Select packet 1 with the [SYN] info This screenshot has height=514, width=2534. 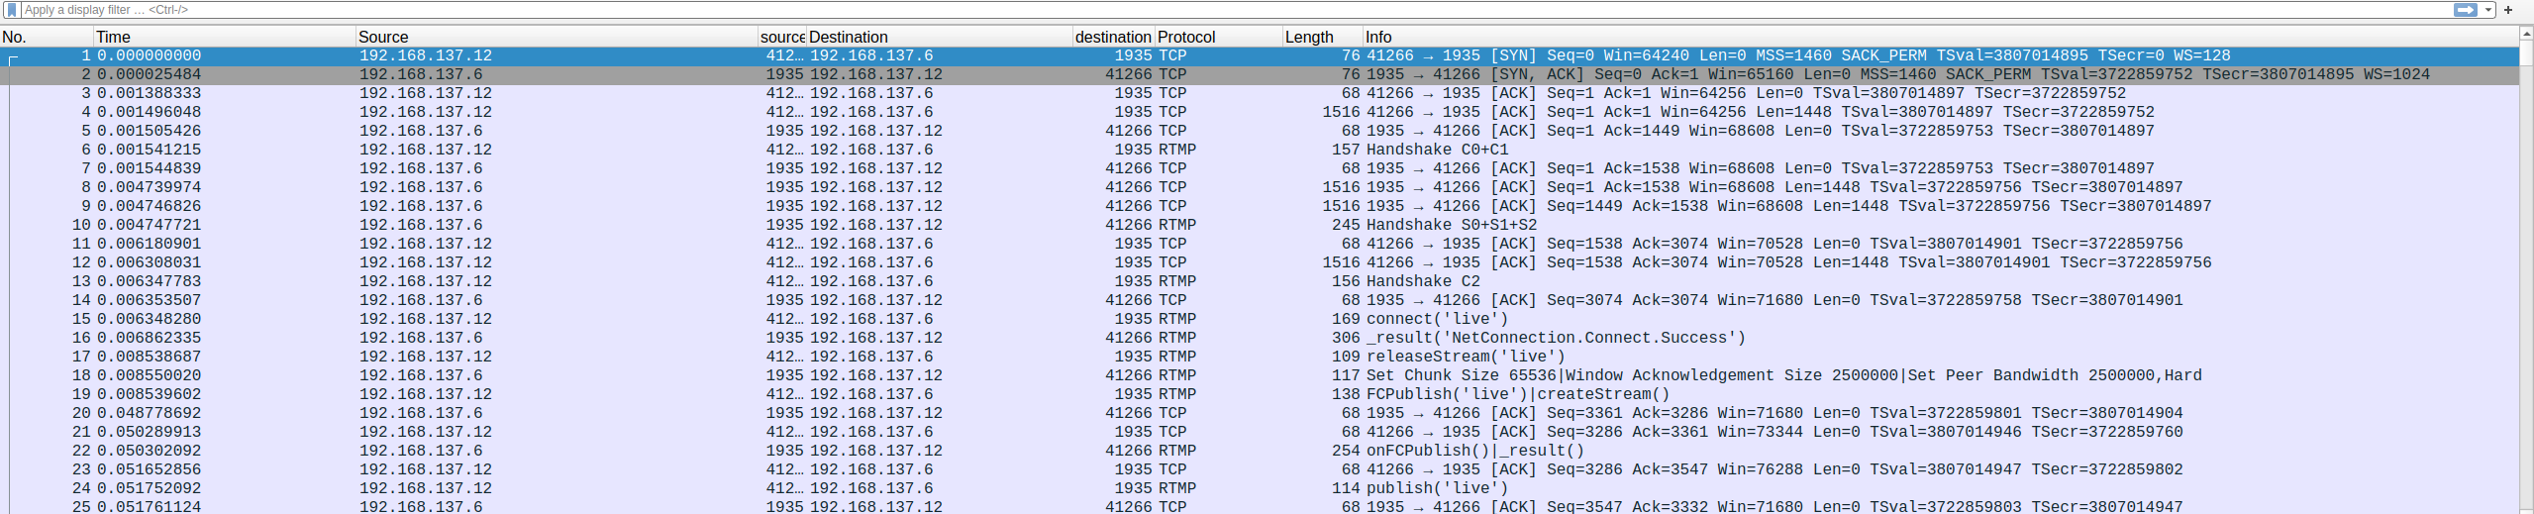[1260, 56]
